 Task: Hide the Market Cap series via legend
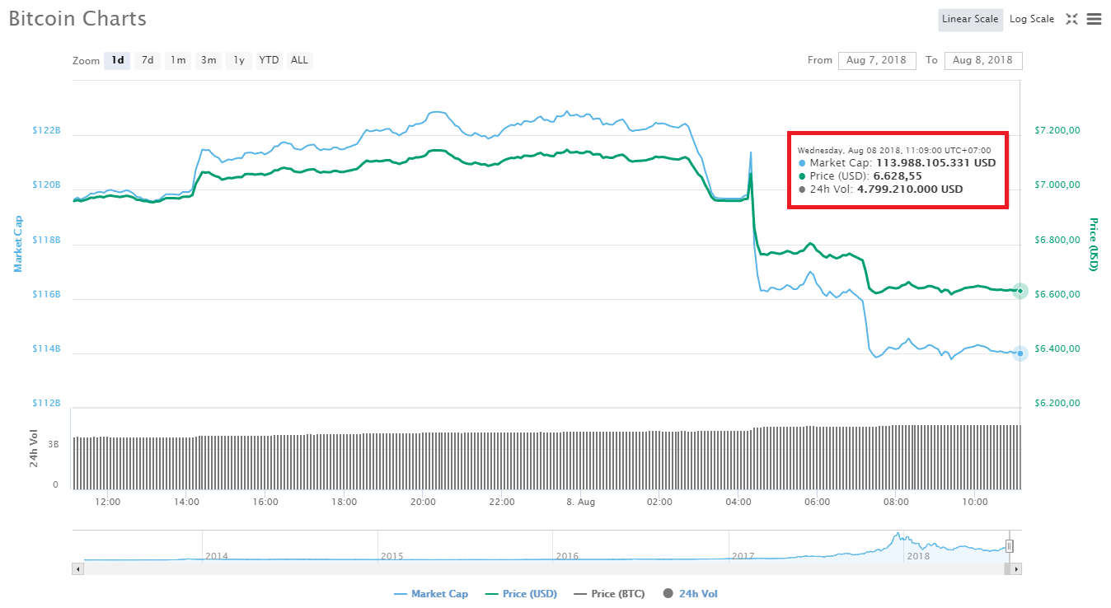[x=431, y=593]
